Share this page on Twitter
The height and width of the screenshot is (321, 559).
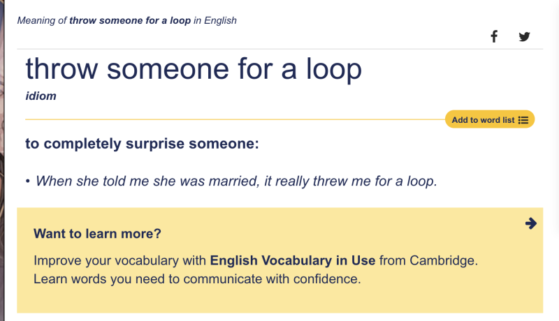(525, 36)
